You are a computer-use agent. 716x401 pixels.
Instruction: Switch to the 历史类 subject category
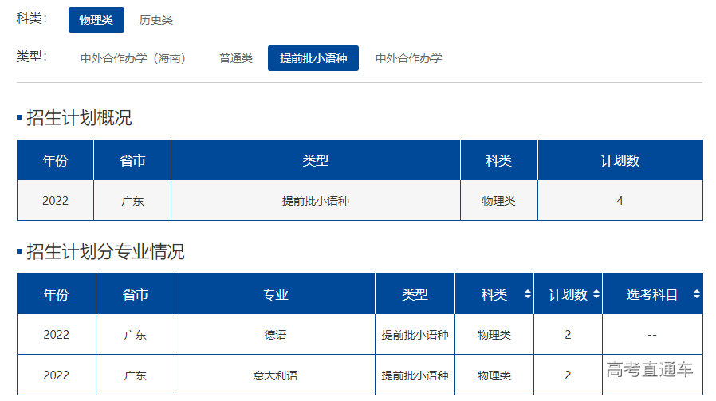[155, 20]
